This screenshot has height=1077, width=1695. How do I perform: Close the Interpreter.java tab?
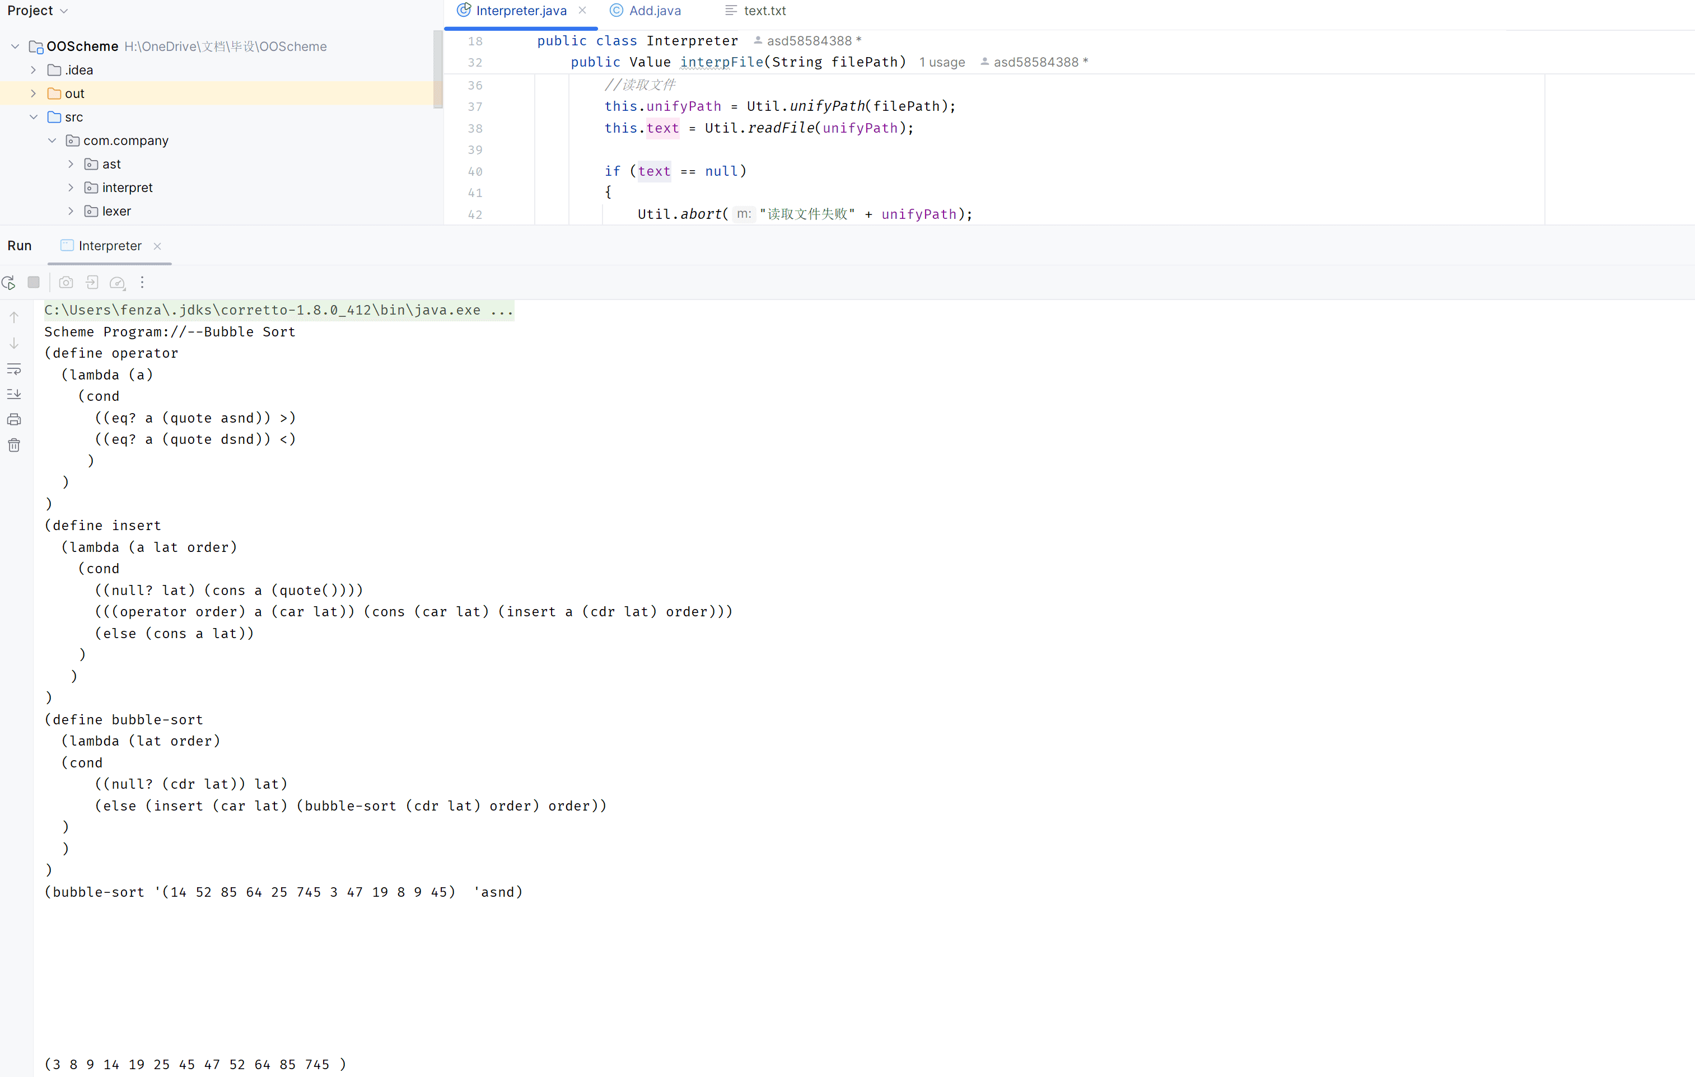click(x=582, y=10)
